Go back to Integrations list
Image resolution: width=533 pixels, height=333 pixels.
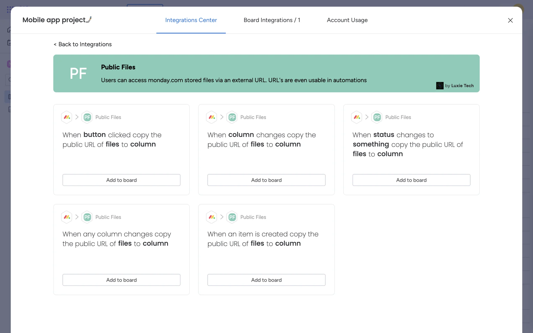pos(83,44)
